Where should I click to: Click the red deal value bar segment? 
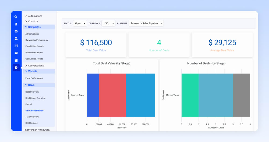[x=112, y=95]
